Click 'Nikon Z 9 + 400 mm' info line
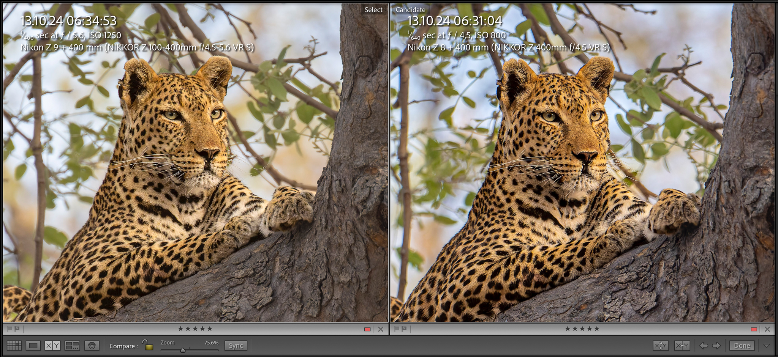The height and width of the screenshot is (357, 778). [137, 47]
